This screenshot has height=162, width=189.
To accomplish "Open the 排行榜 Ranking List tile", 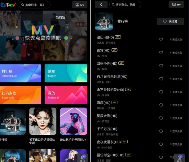I will pos(20,73).
